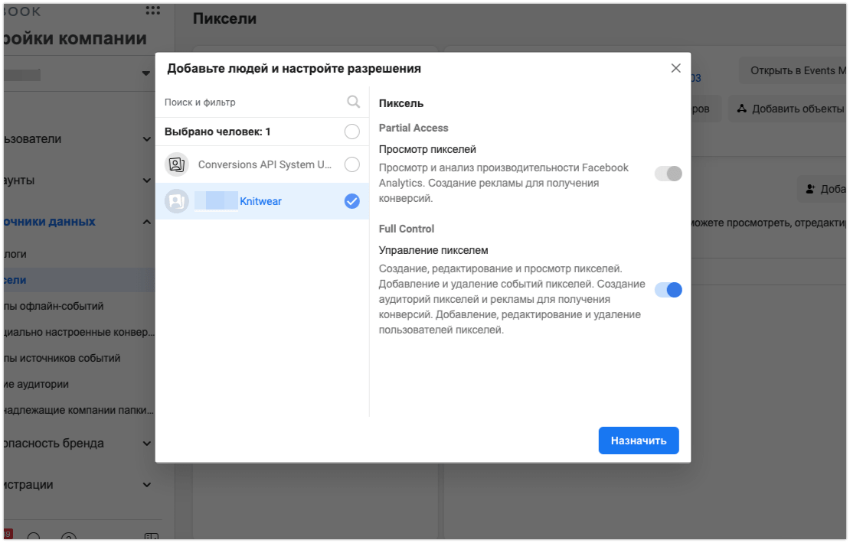Open Группы офлайн-событий in the sidebar
The height and width of the screenshot is (543, 850).
pos(54,306)
